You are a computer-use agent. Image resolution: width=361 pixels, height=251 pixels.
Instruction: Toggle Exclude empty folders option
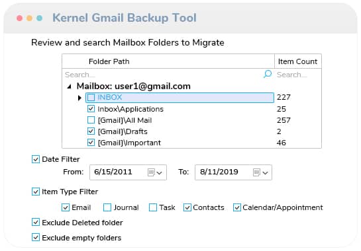36,237
